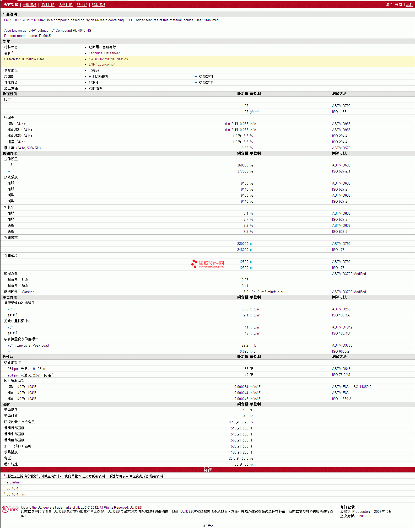Image resolution: width=415 pixels, height=528 pixels.
Task: Open the 一般信息 tab
Action: 29,4
